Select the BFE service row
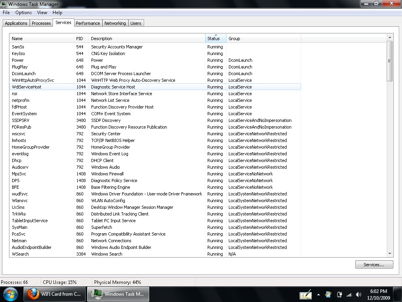The height and width of the screenshot is (302, 402). [x=155, y=187]
